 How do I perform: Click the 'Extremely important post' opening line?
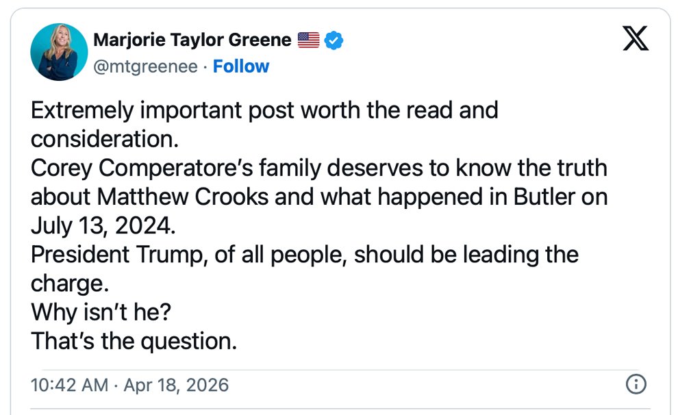click(x=264, y=110)
